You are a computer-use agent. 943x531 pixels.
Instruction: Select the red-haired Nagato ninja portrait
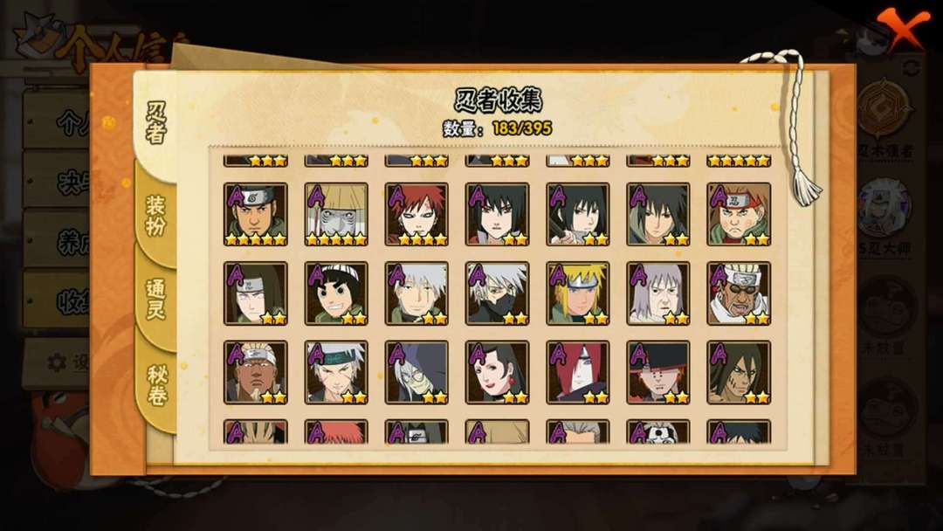[x=578, y=372]
